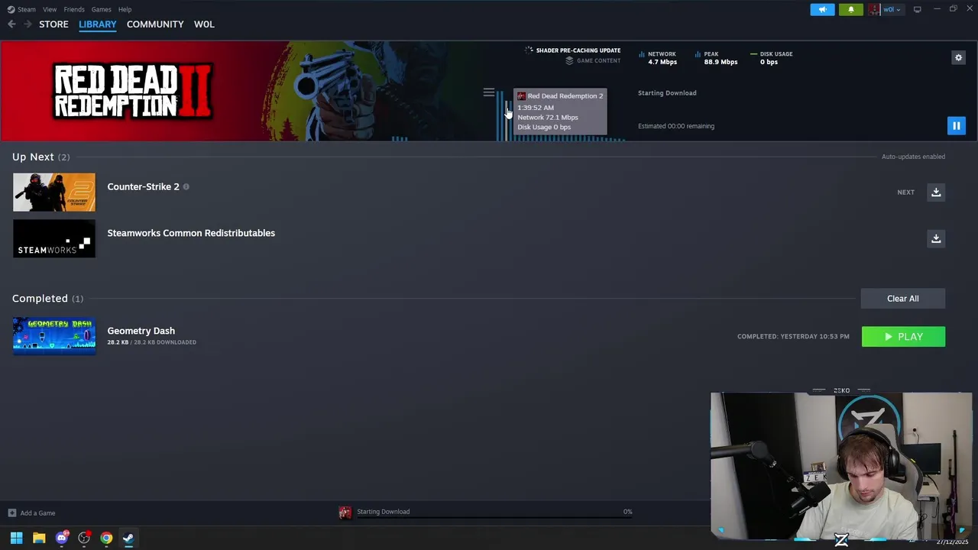Click the small Red Dead icon in bottom bar

click(345, 513)
